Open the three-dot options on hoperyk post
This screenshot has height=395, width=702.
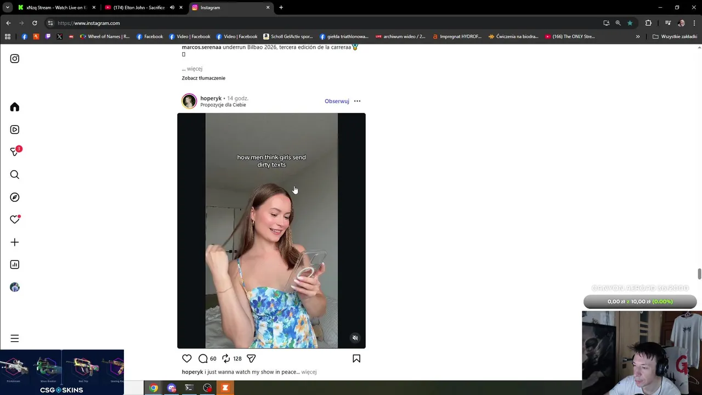tap(357, 101)
